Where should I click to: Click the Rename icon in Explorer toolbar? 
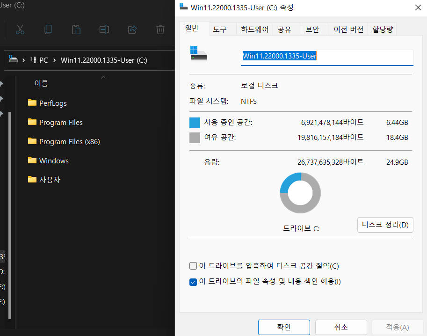pyautogui.click(x=104, y=29)
